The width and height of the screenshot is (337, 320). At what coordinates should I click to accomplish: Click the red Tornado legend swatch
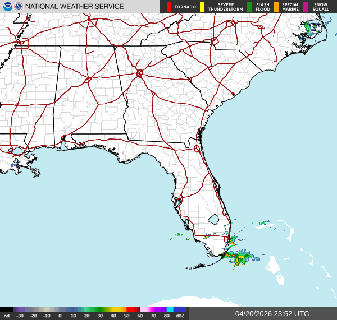coord(169,7)
